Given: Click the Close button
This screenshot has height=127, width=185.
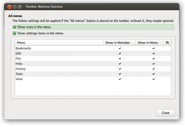Looking at the screenshot, I should 165,113.
